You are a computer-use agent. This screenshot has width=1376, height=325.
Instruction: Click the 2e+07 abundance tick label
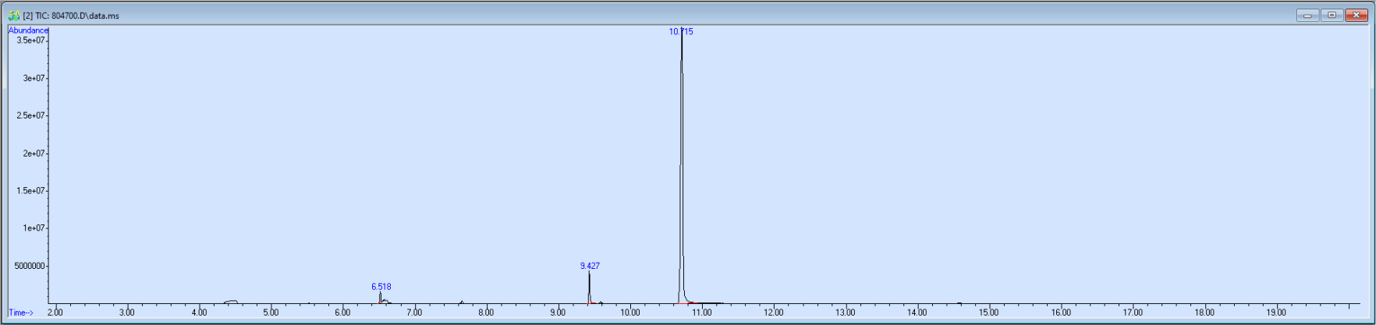pos(34,154)
